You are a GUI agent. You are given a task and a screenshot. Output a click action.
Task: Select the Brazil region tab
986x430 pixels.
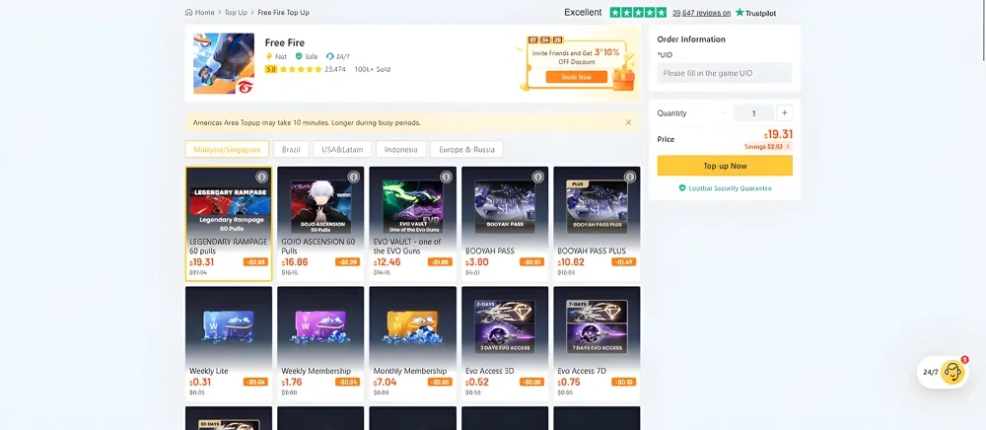point(291,150)
